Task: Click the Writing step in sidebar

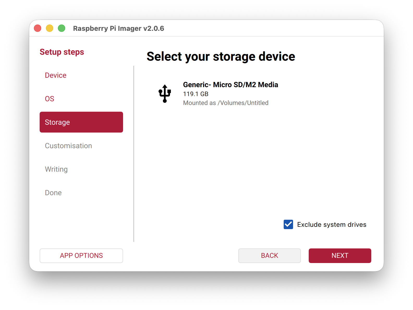Action: click(x=56, y=169)
